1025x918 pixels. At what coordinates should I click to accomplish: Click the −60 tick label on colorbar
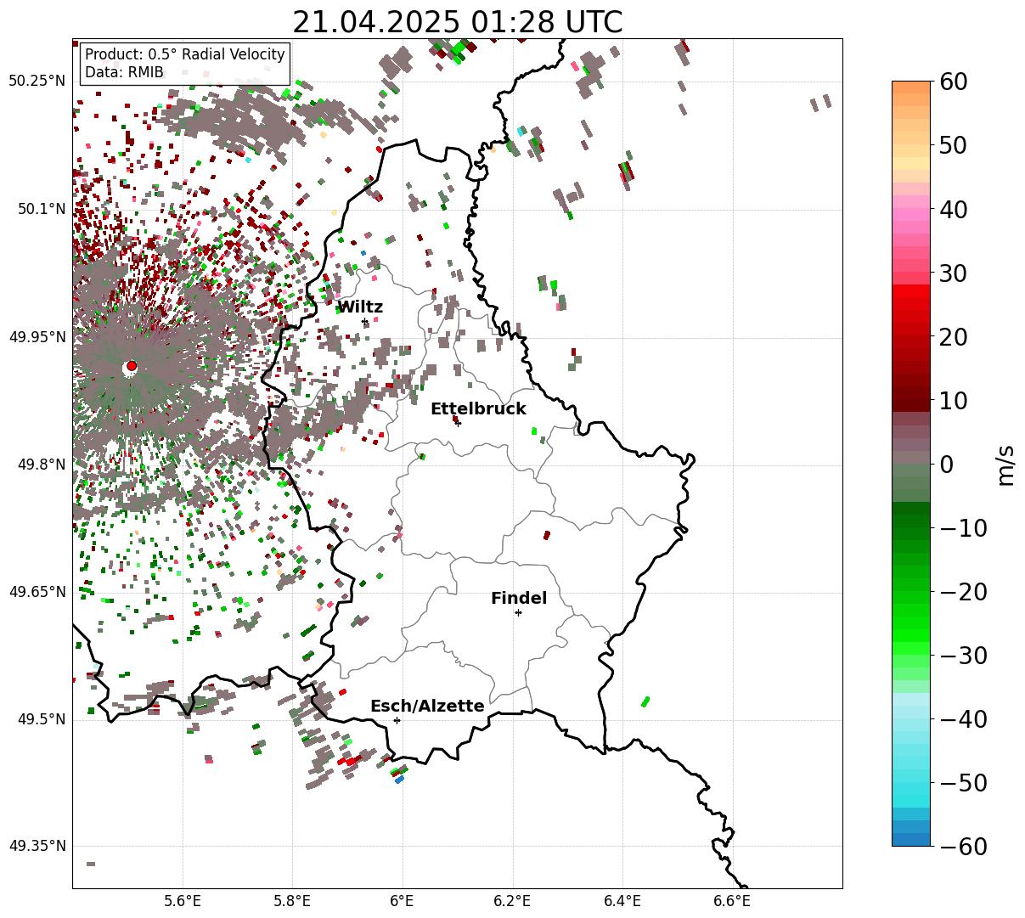coord(963,846)
